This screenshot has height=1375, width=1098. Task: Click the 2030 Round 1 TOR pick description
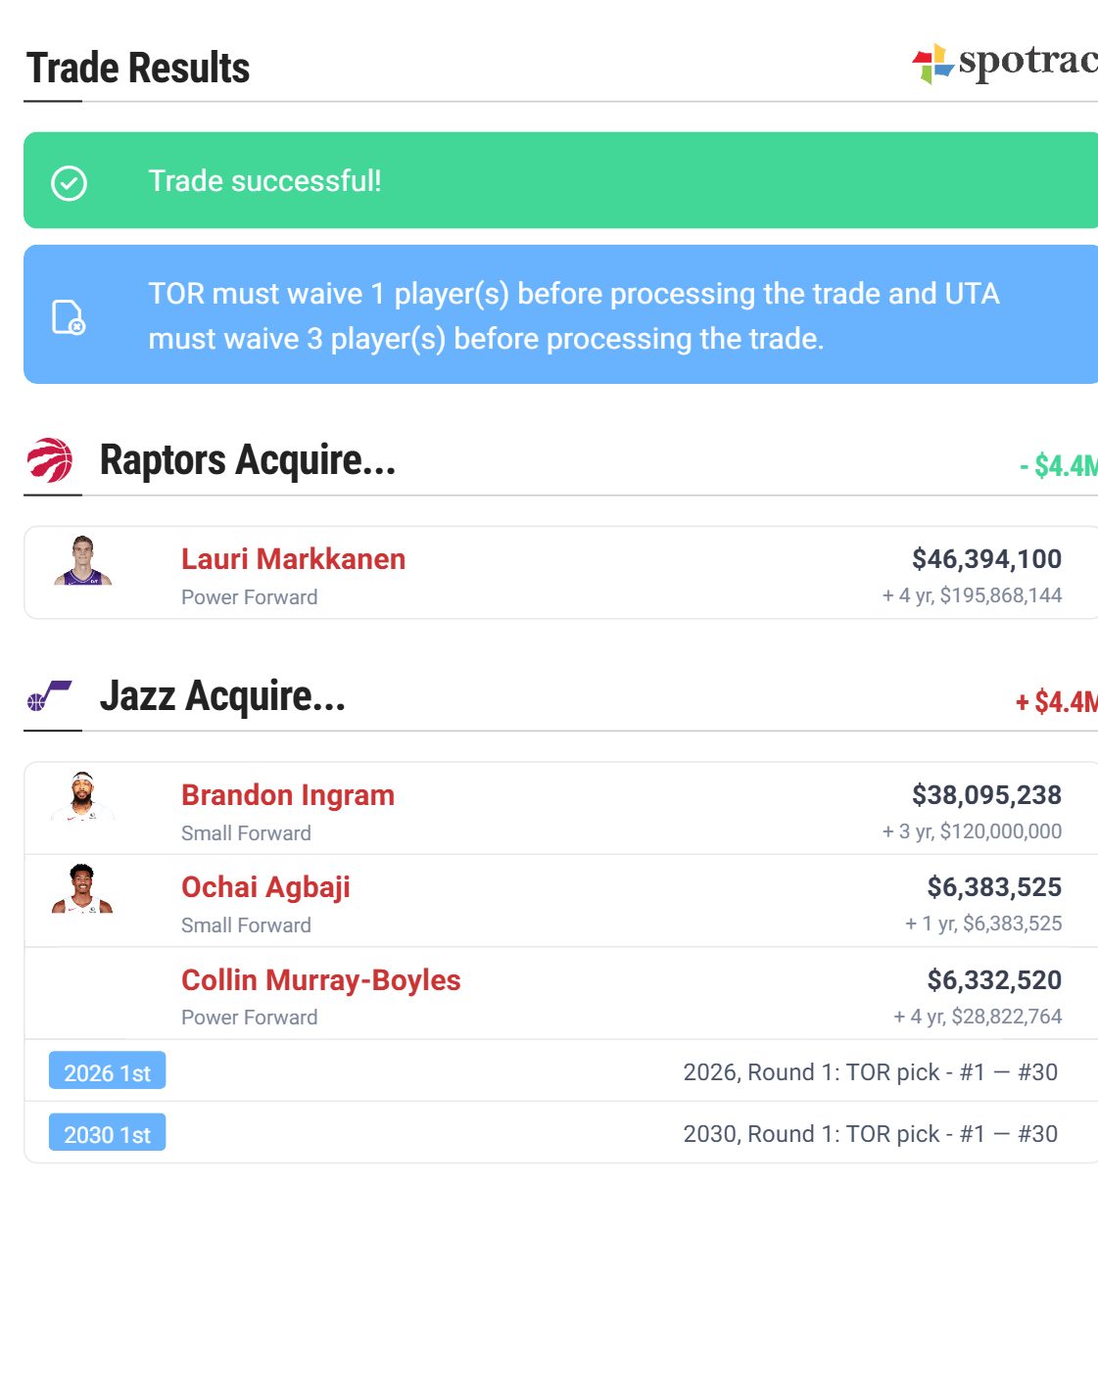point(870,1134)
